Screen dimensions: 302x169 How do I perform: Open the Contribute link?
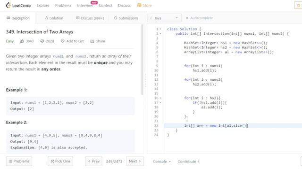tap(187, 161)
